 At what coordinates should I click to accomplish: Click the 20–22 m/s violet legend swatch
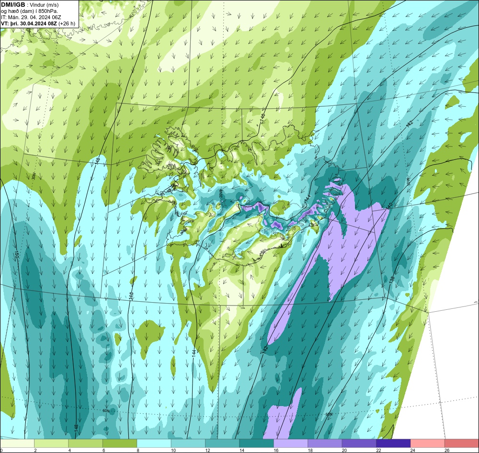coord(359,443)
